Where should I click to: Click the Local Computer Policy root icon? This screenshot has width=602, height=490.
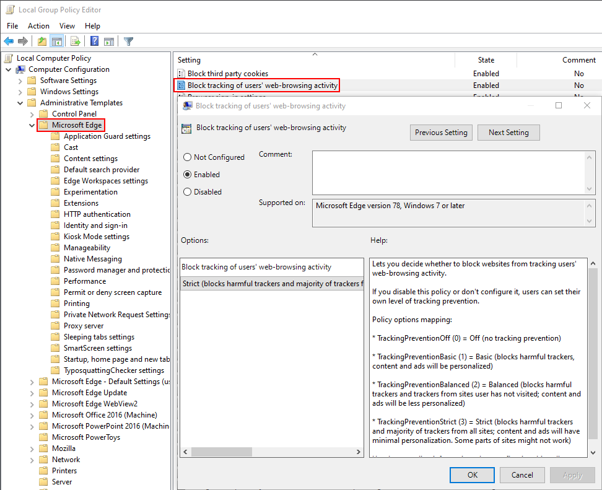coord(9,58)
